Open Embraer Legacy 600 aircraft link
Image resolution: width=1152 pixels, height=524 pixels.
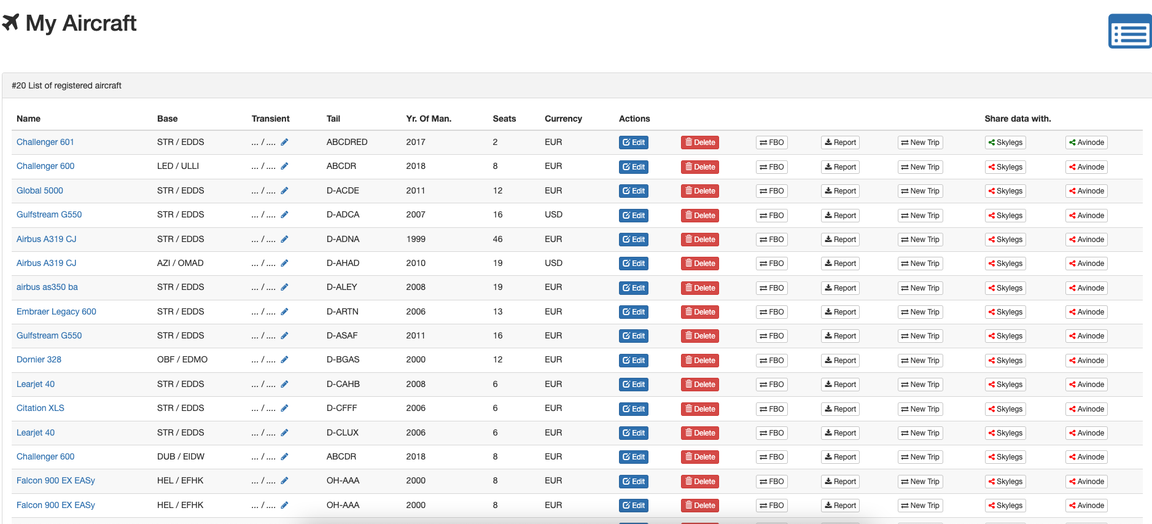(x=56, y=311)
